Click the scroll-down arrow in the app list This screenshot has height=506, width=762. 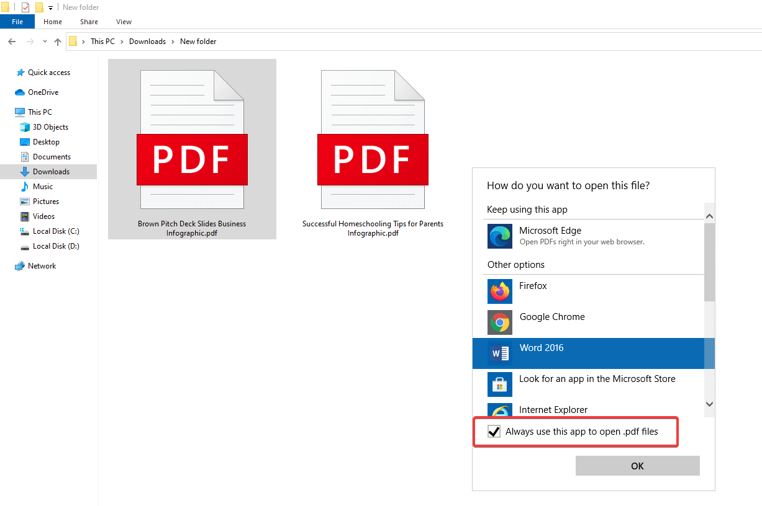[709, 404]
